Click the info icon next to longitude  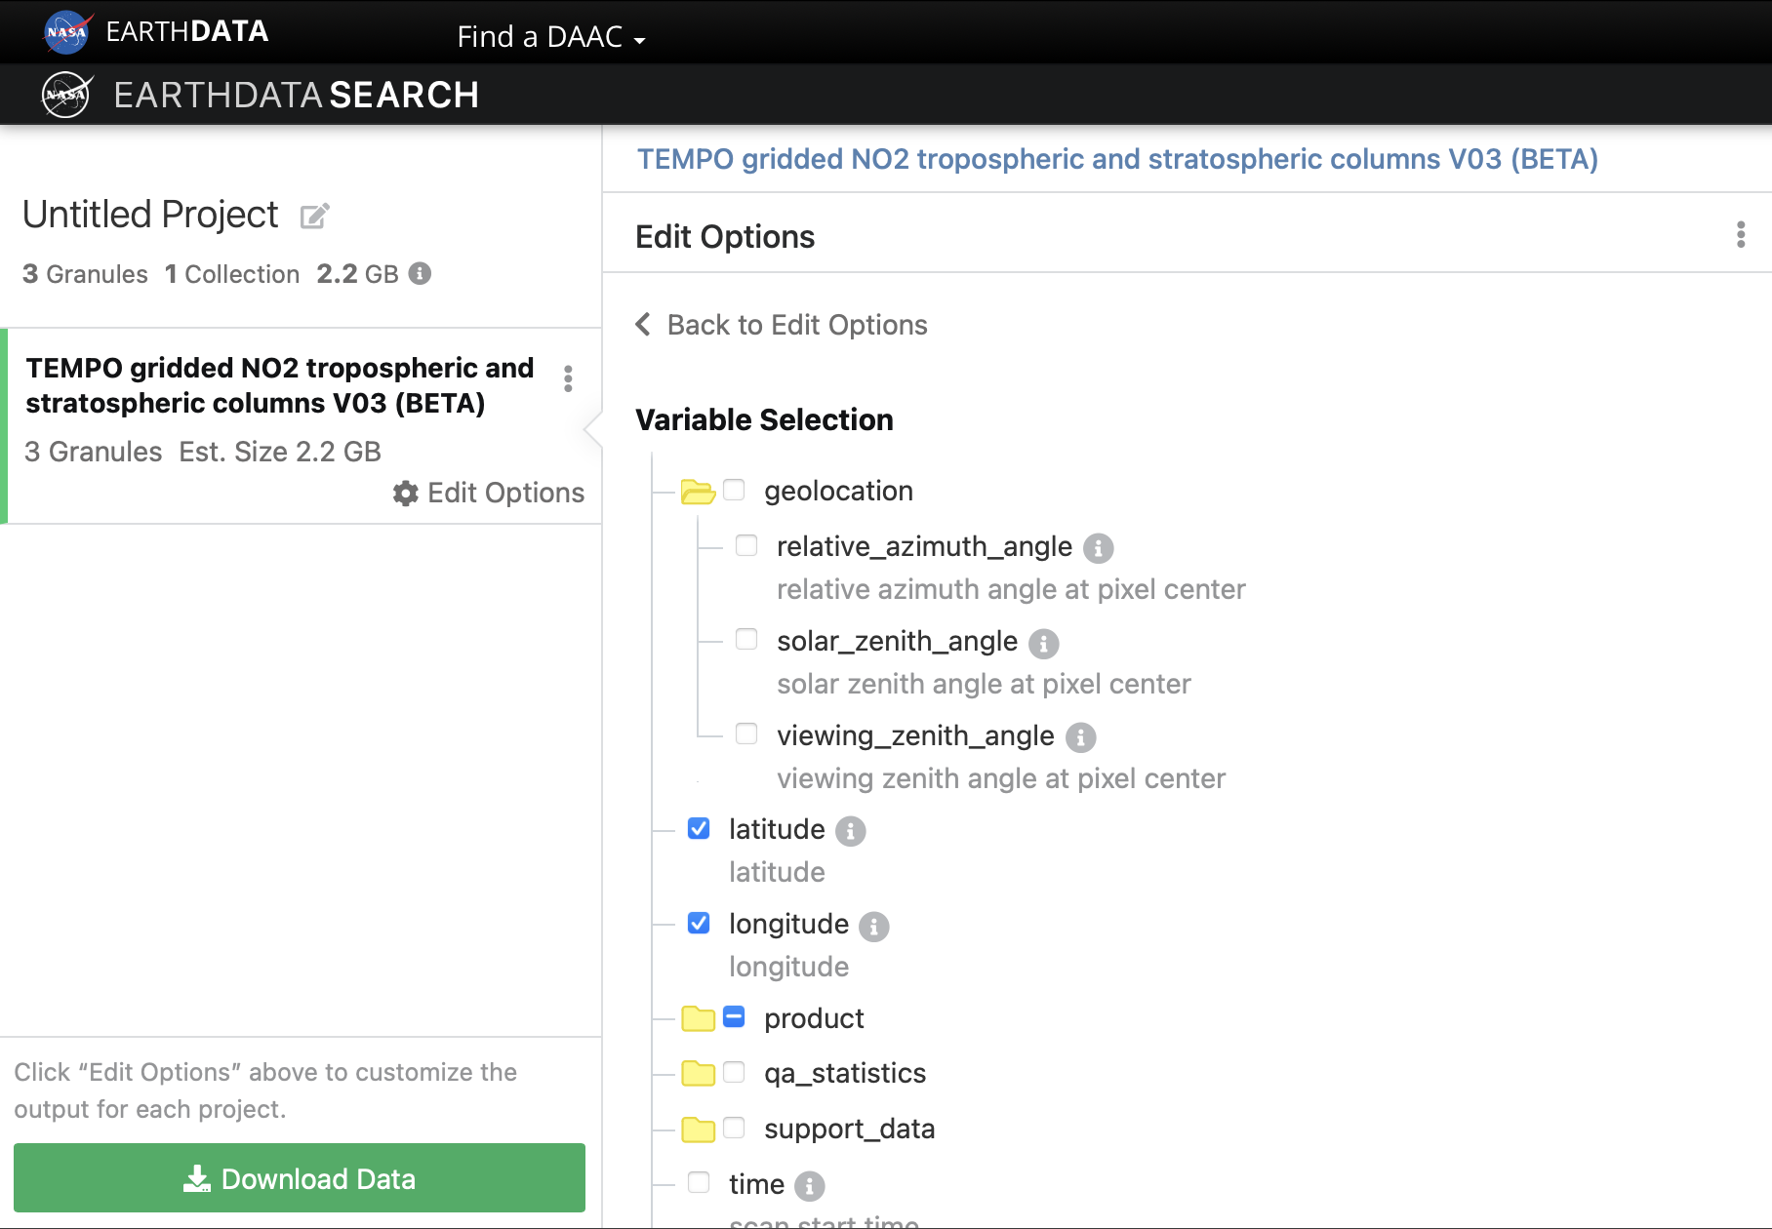click(x=873, y=926)
